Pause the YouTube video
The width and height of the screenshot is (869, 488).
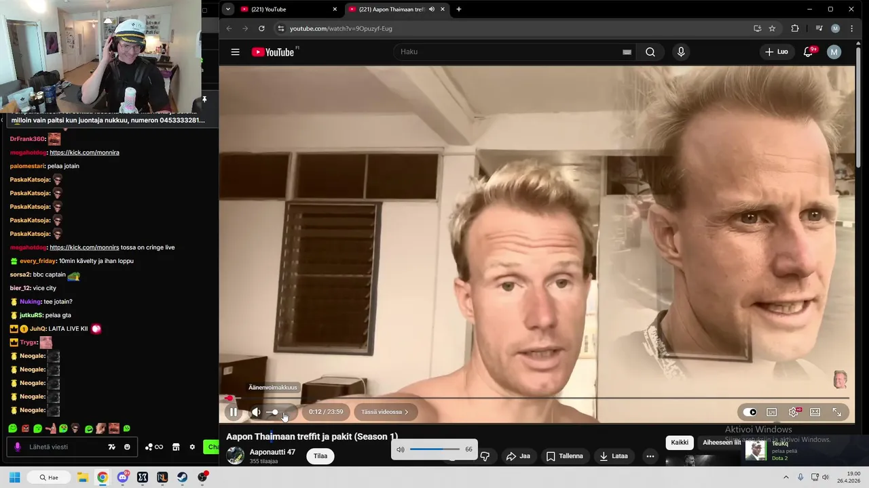click(233, 412)
